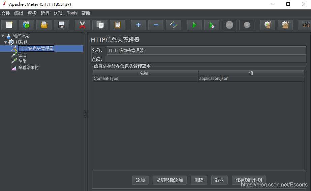
Task: Click the gear icon of 线程组
Action: pos(11,42)
